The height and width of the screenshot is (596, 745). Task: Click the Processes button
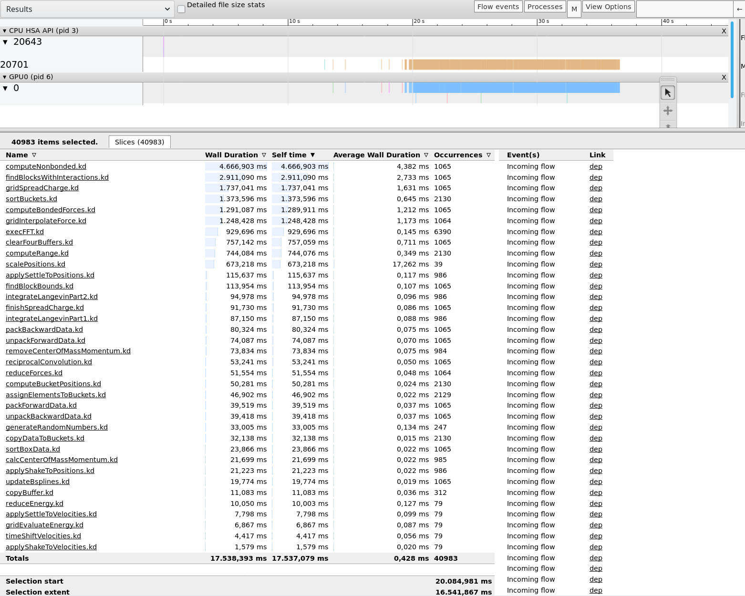click(545, 7)
